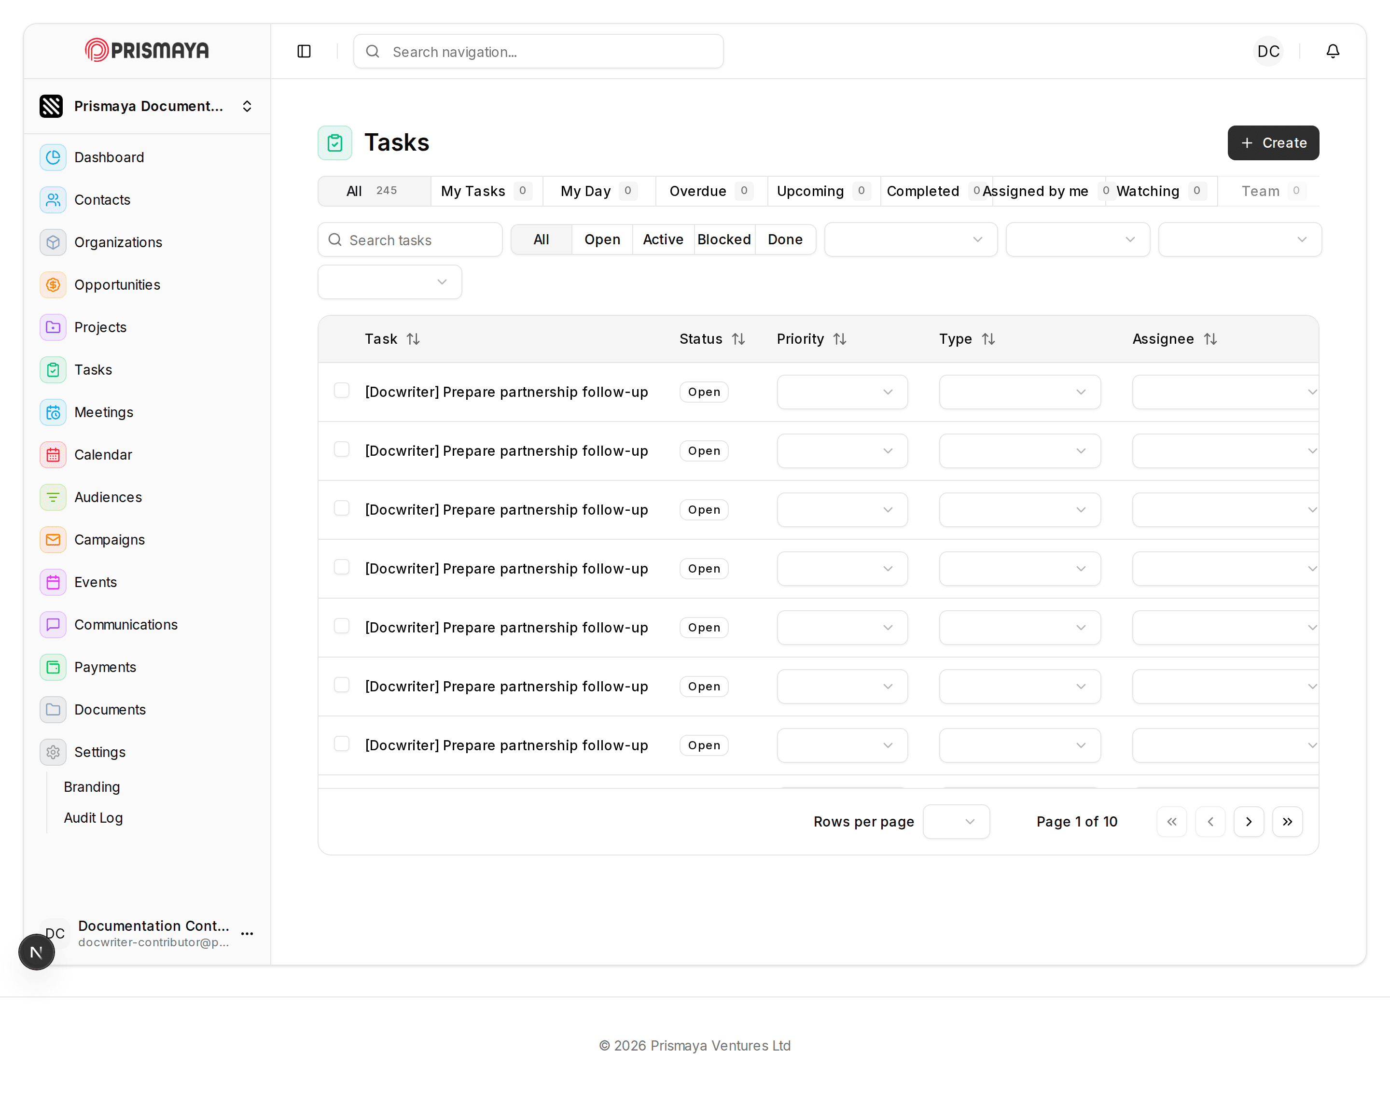Check the third task row checkbox
The image size is (1390, 1094).
pos(342,508)
